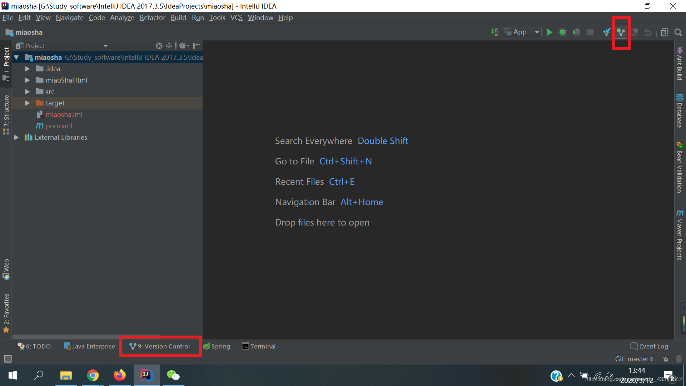Expand the miaoShaHtml folder
Image resolution: width=686 pixels, height=386 pixels.
(28, 80)
